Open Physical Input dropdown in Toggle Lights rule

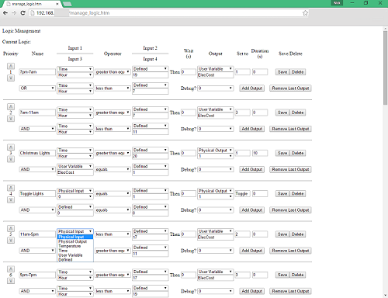(x=75, y=191)
